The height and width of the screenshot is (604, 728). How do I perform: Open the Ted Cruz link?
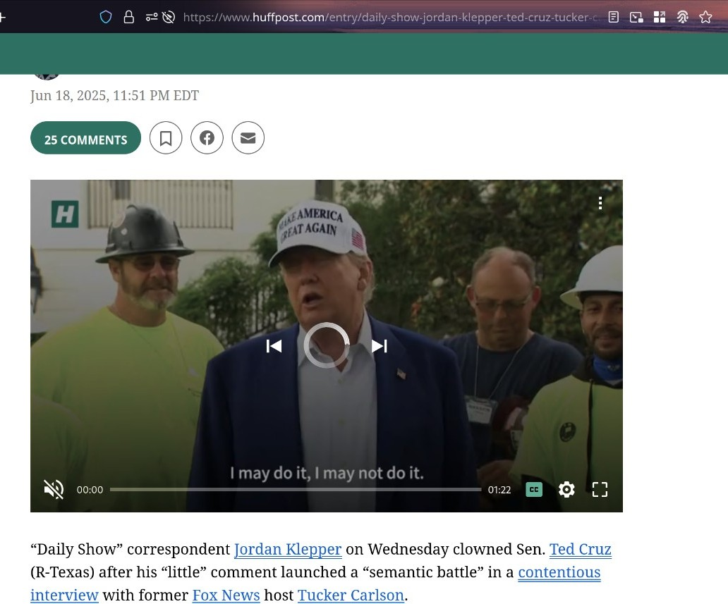(x=581, y=549)
